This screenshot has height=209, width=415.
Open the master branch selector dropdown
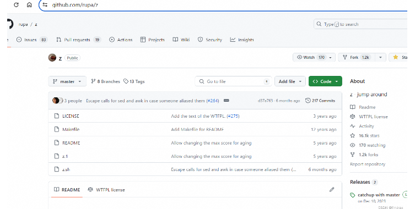coord(67,81)
